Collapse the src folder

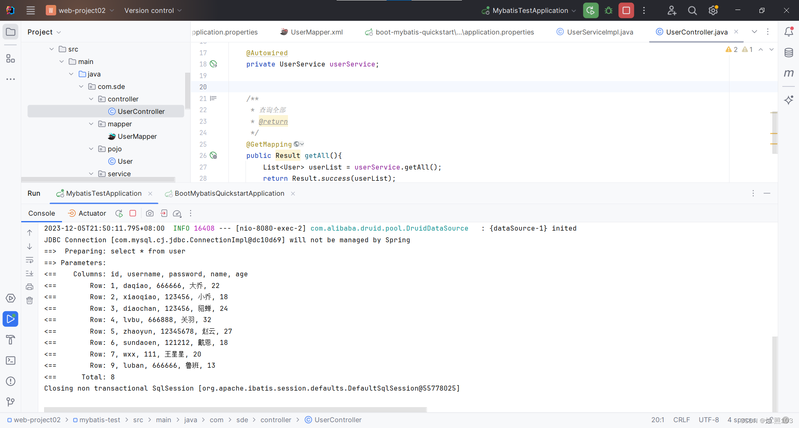coord(52,49)
